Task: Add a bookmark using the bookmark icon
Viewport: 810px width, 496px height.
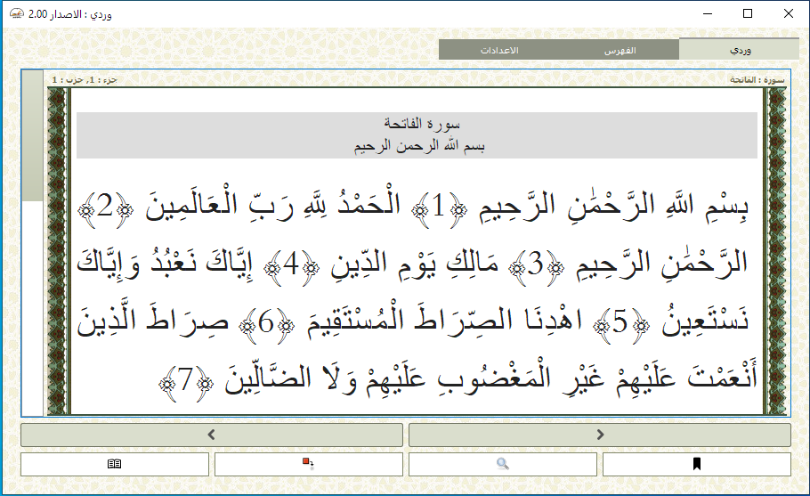Action: pos(696,464)
